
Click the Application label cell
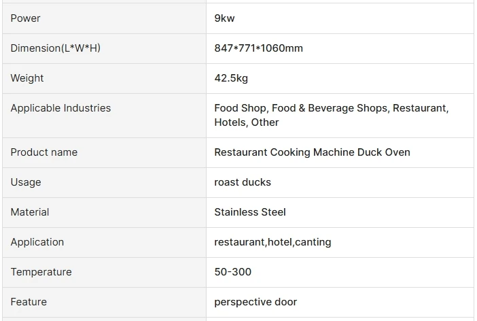(37, 242)
